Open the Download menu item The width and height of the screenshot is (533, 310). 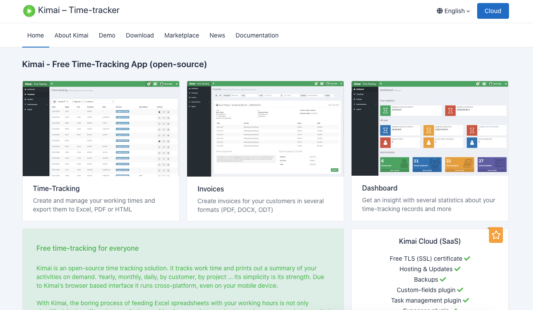(140, 35)
